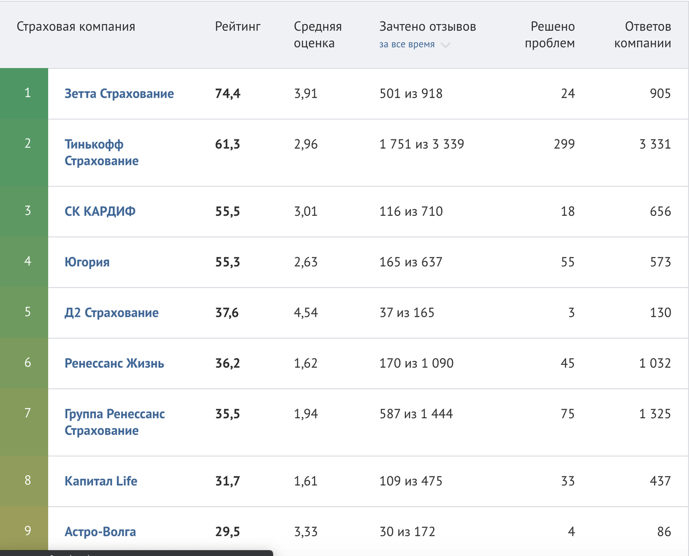Click average score 1,94

(305, 414)
